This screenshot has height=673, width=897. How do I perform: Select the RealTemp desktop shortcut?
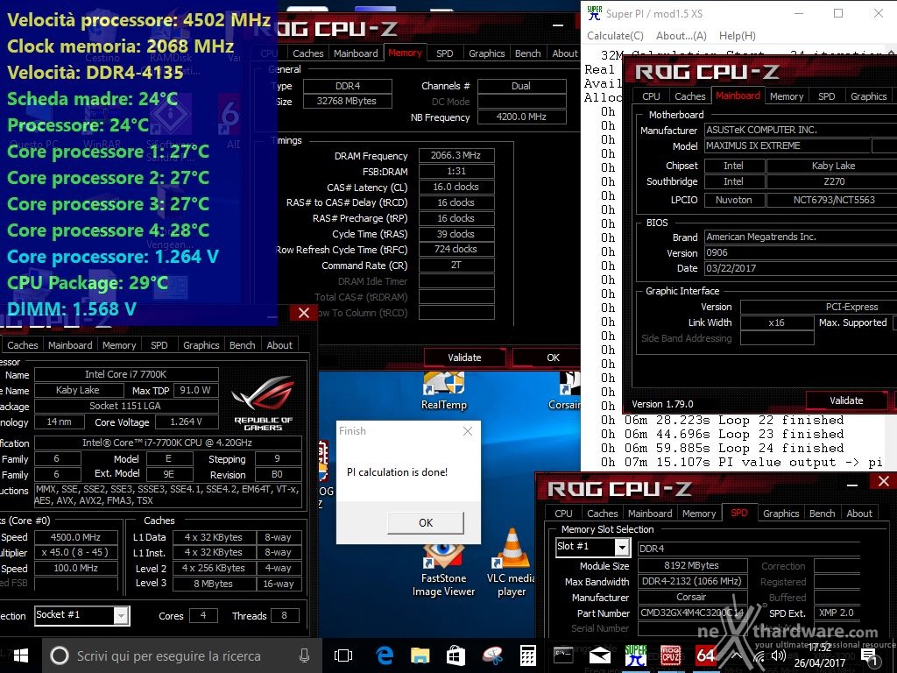click(x=444, y=392)
